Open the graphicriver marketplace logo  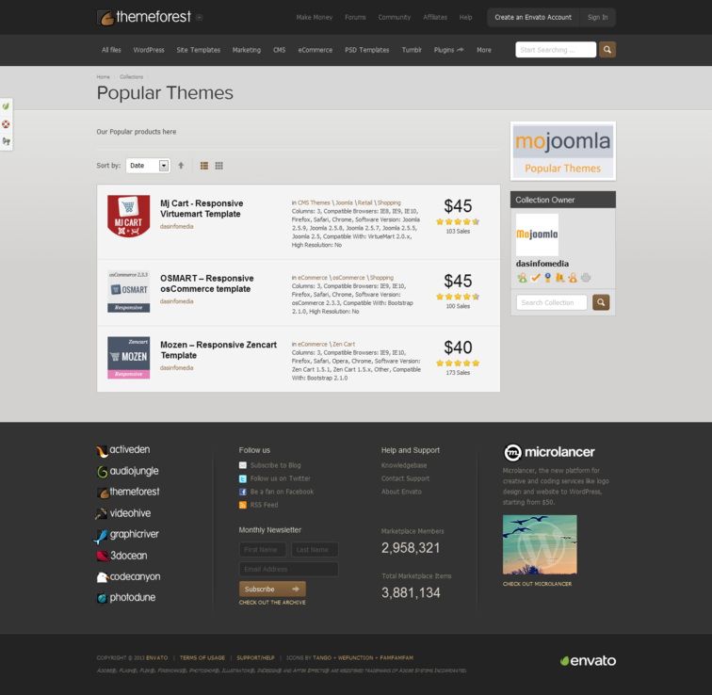pos(126,535)
